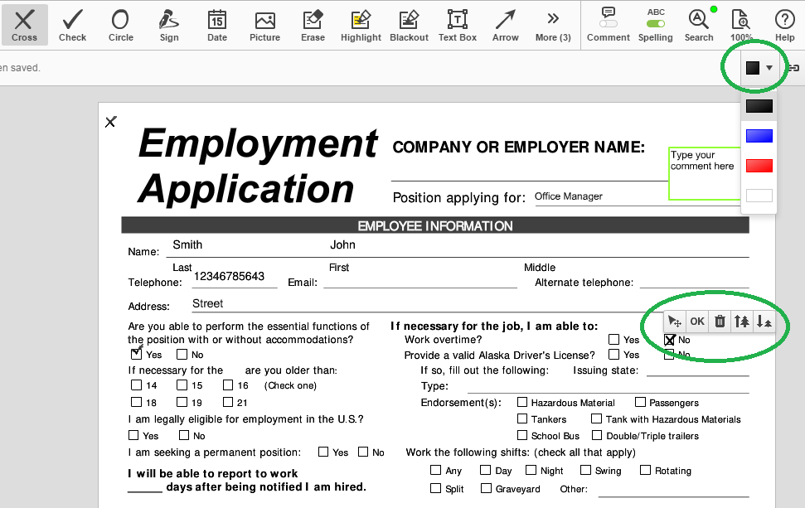Screen dimensions: 805x508
Task: Check the age 21 box
Action: tap(228, 402)
